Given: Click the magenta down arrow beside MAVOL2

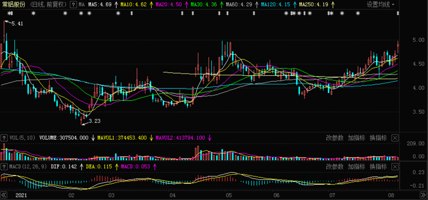Looking at the screenshot, I should coord(210,138).
